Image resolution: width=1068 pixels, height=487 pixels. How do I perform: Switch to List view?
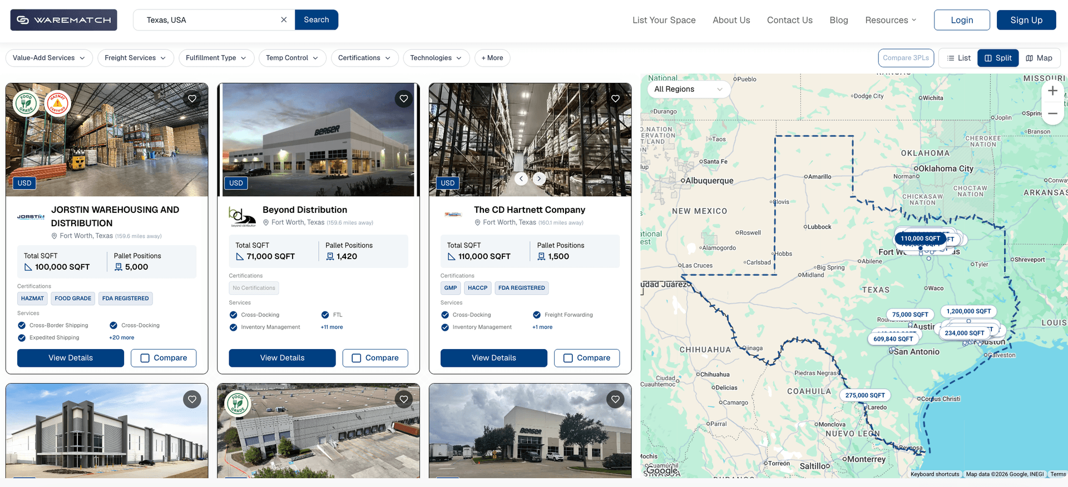(x=958, y=58)
